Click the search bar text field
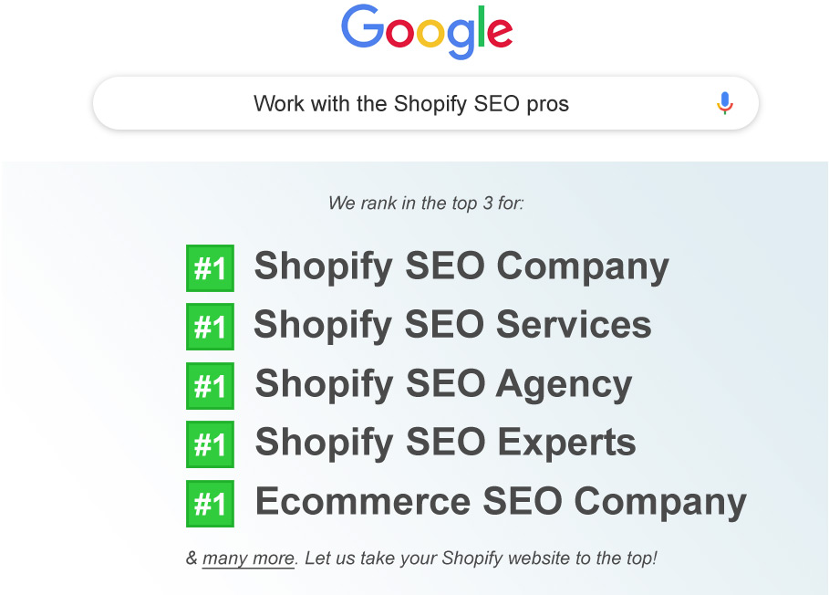 [x=426, y=103]
